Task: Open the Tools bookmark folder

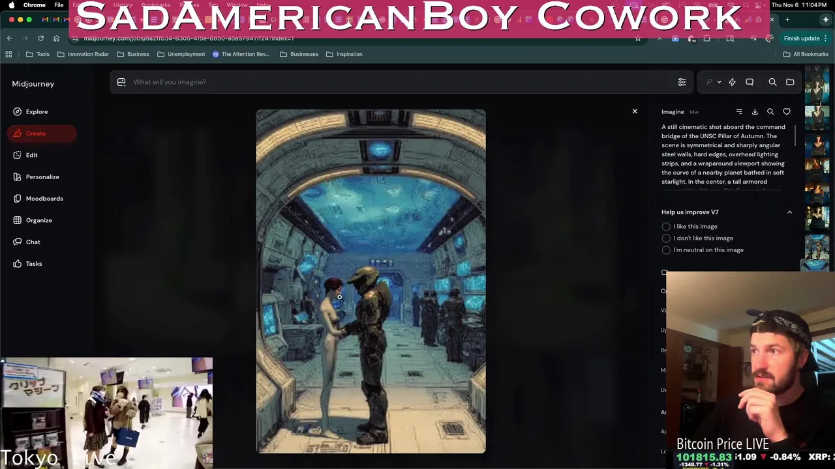Action: click(x=38, y=54)
